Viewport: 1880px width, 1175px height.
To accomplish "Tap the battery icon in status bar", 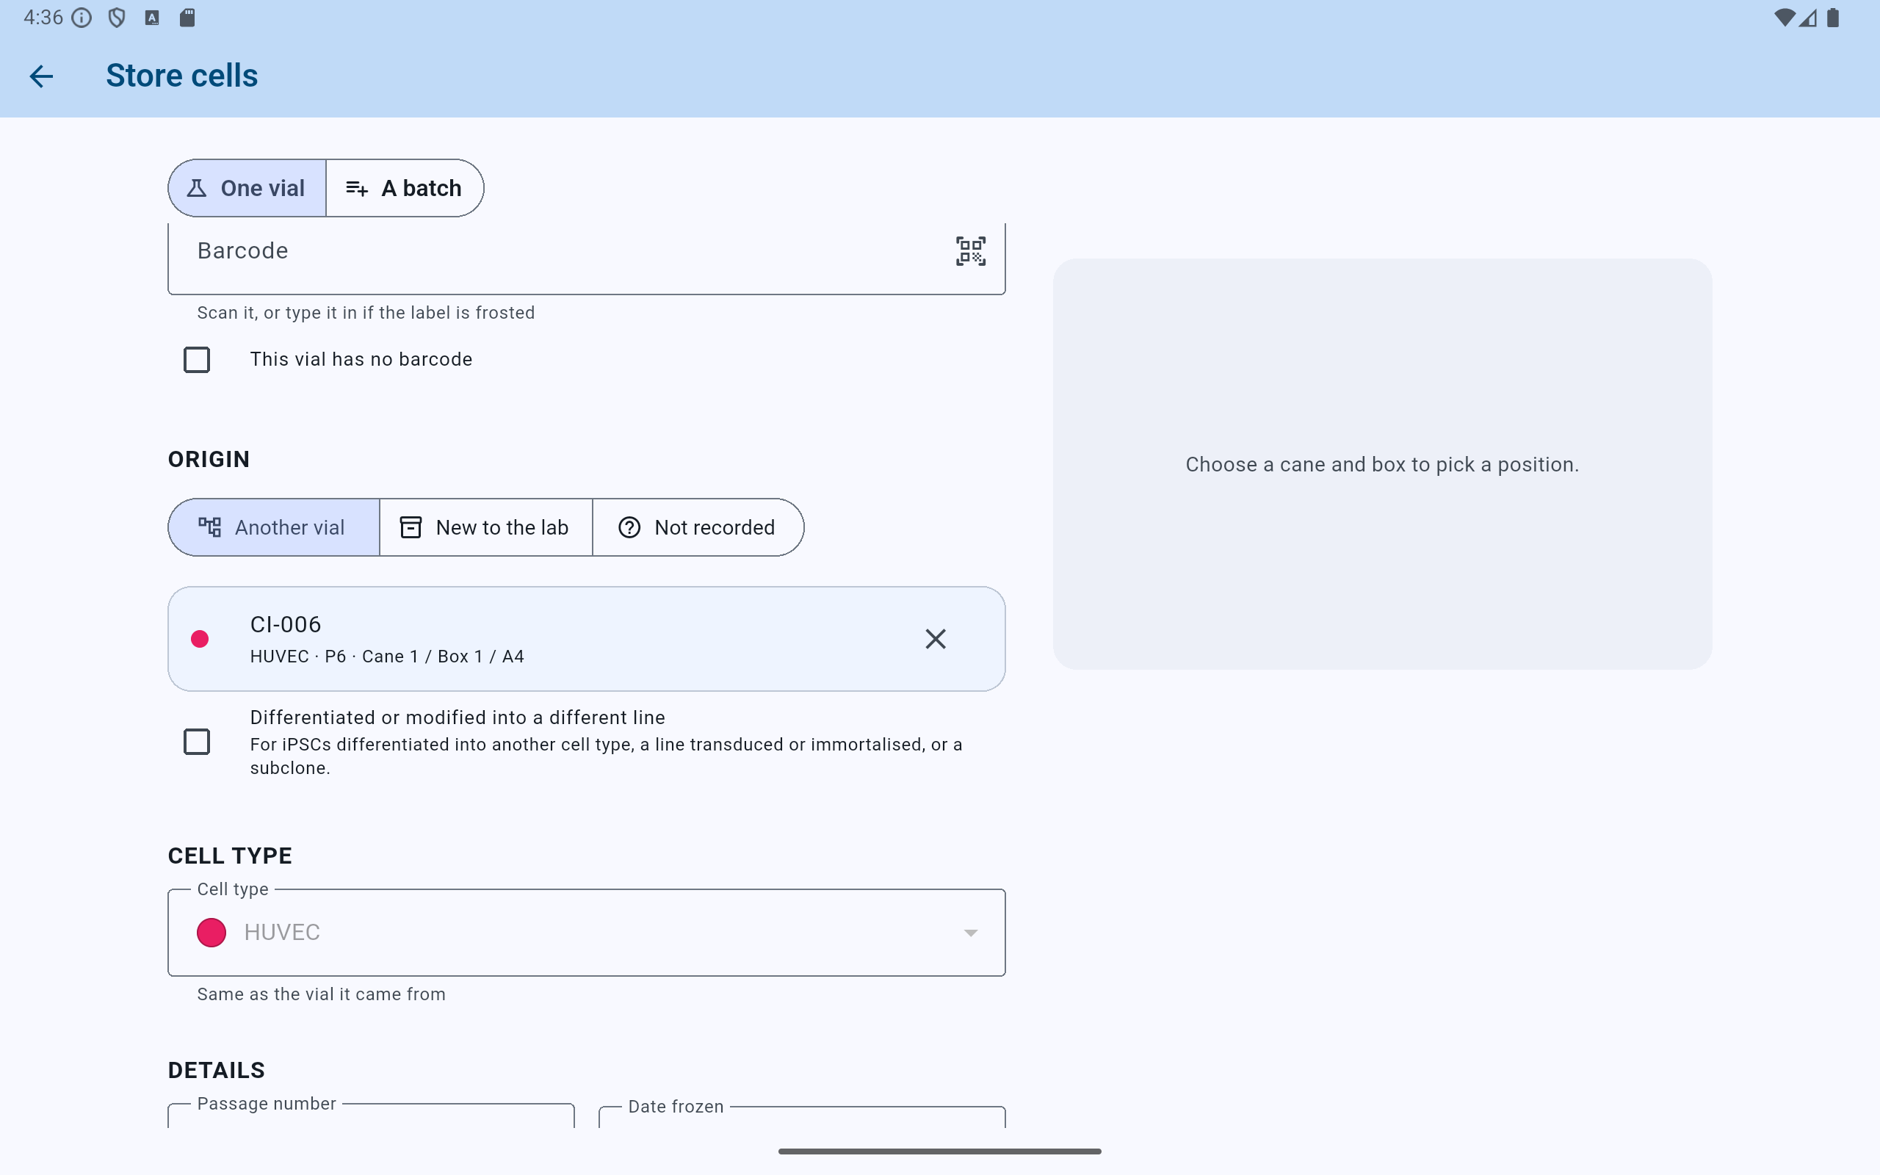I will coord(1834,18).
